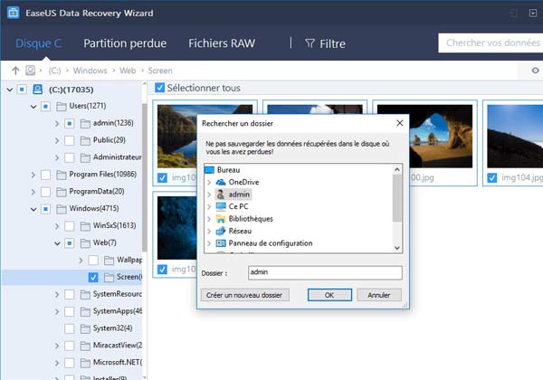
Task: Collapse the Windows(4715) folder node
Action: (x=33, y=209)
